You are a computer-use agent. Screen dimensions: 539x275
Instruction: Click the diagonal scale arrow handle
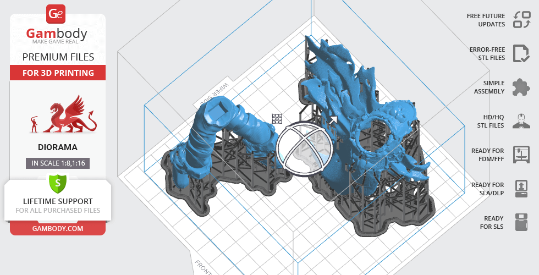pos(333,120)
